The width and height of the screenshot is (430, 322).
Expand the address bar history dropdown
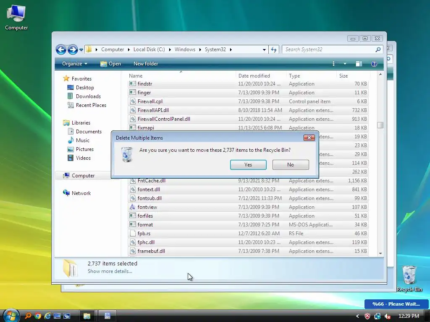264,49
